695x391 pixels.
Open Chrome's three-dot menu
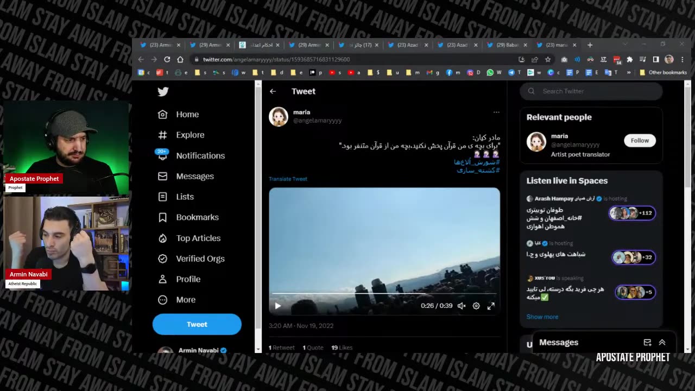(683, 59)
